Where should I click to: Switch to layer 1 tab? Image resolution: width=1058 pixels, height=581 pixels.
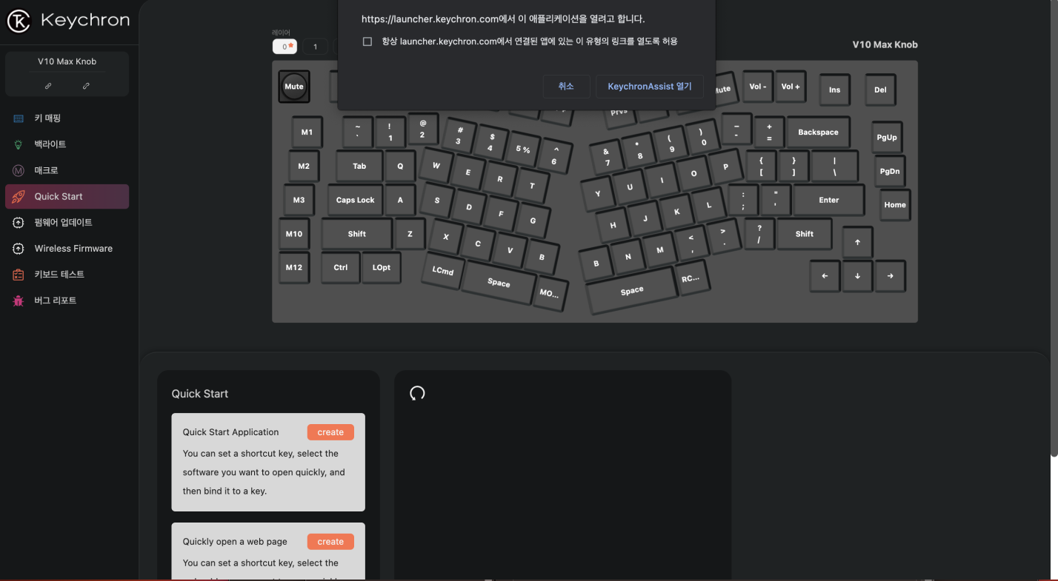[x=315, y=47]
